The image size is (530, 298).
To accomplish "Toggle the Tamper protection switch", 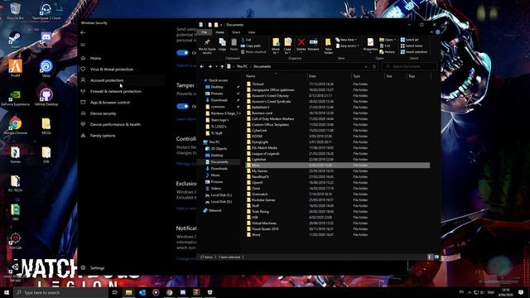I will [x=182, y=106].
